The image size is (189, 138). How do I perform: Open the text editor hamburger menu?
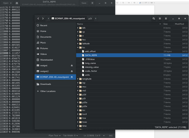tap(92, 3)
